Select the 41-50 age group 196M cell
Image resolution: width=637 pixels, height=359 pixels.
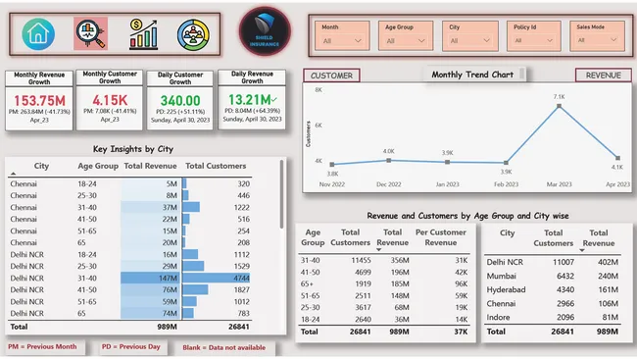pyautogui.click(x=400, y=272)
